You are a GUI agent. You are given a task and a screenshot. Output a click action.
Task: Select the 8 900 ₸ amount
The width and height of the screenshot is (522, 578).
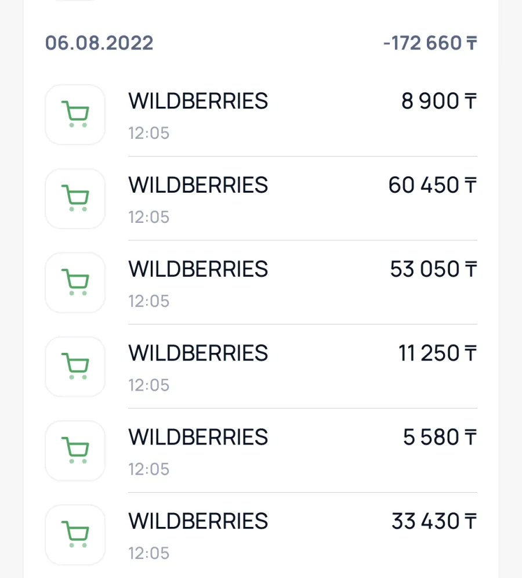pos(439,101)
